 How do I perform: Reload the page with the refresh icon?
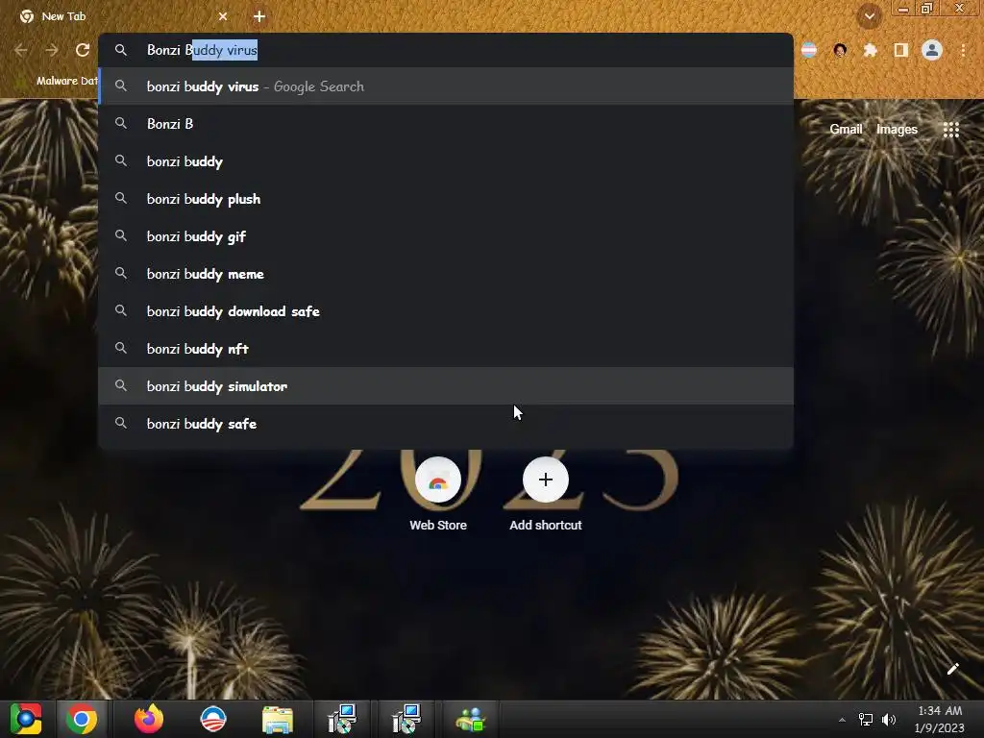pyautogui.click(x=83, y=50)
